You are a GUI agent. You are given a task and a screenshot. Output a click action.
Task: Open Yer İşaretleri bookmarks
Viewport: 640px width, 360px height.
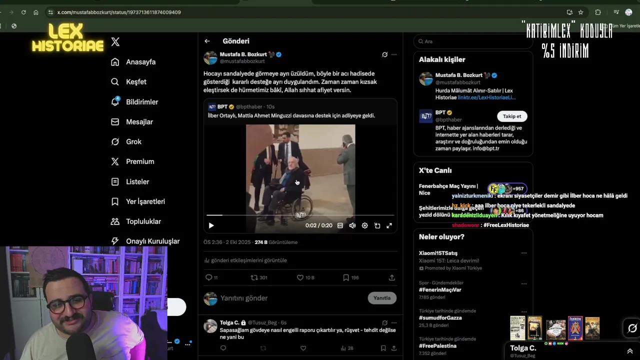point(138,201)
